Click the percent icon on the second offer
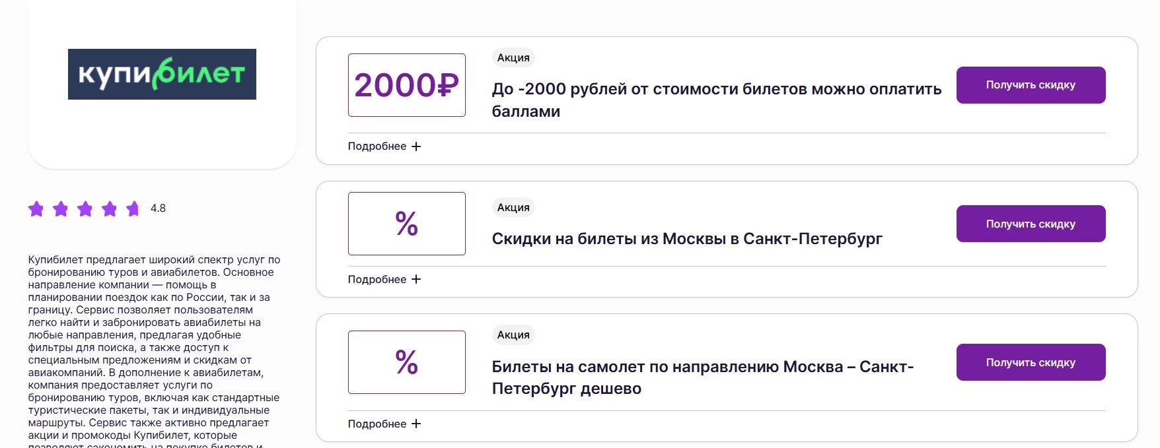 [x=406, y=224]
